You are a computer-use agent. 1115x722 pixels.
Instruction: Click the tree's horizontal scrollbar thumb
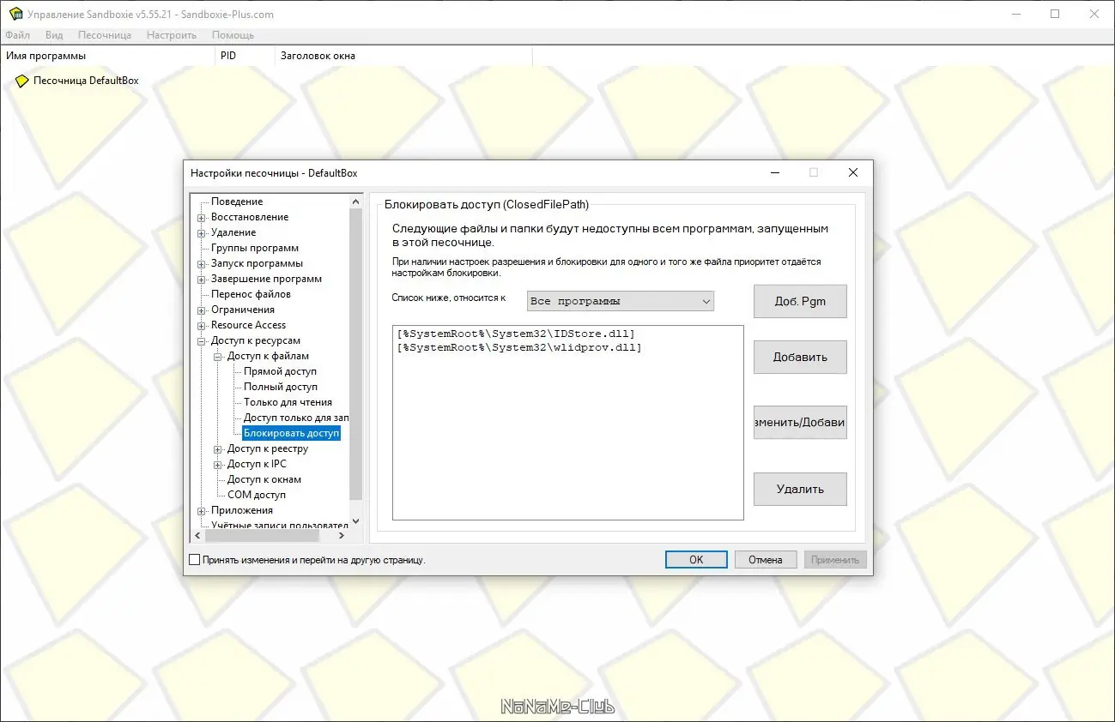click(x=261, y=535)
